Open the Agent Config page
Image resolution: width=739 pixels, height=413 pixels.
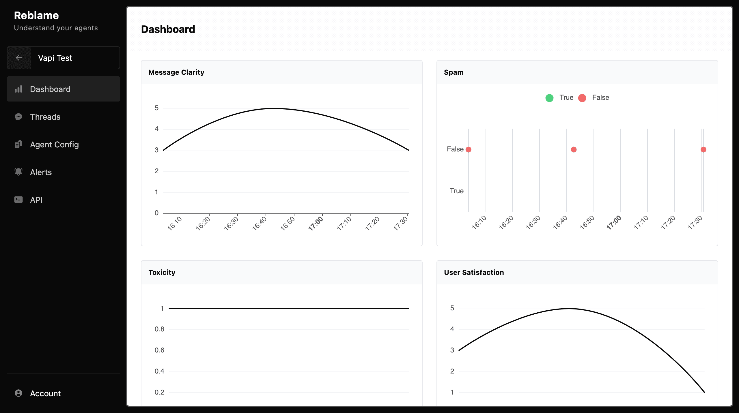click(54, 144)
